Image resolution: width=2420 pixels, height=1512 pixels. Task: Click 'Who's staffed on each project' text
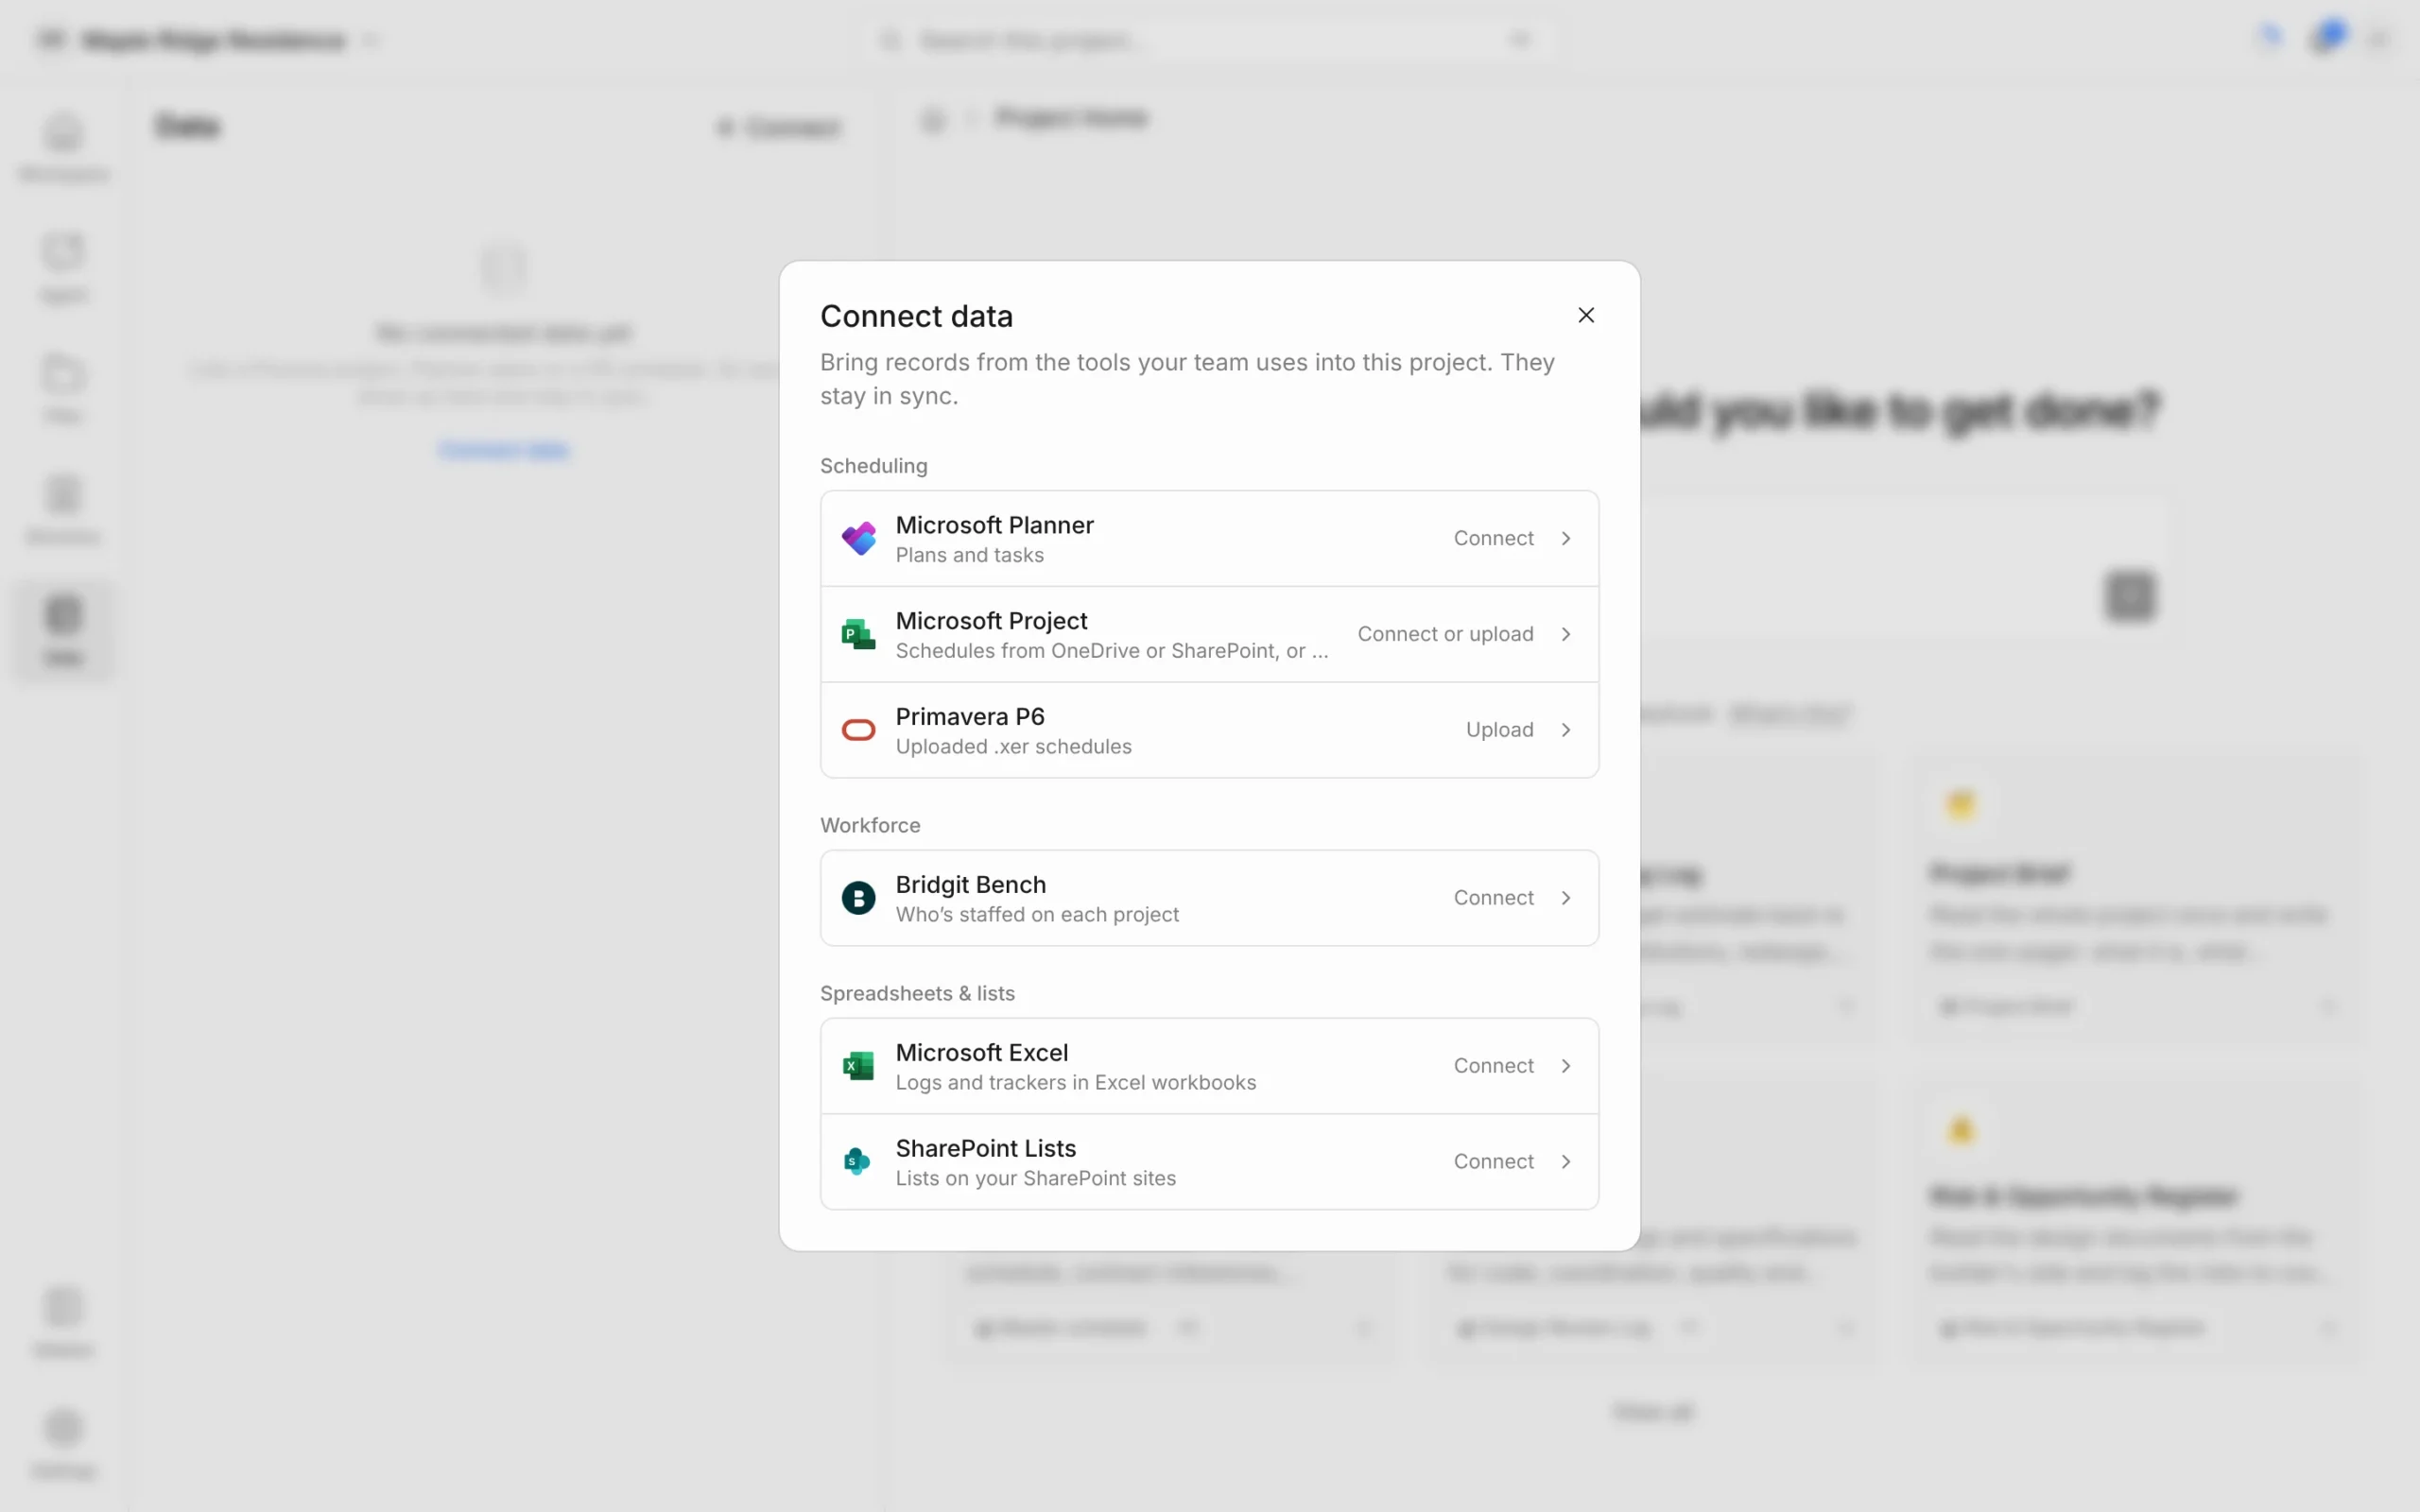(x=1037, y=915)
